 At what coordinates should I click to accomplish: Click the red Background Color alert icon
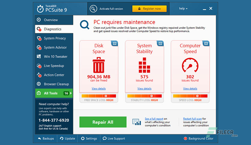(185, 138)
